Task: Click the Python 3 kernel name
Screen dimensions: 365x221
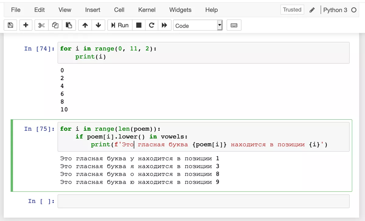Action: [x=335, y=10]
